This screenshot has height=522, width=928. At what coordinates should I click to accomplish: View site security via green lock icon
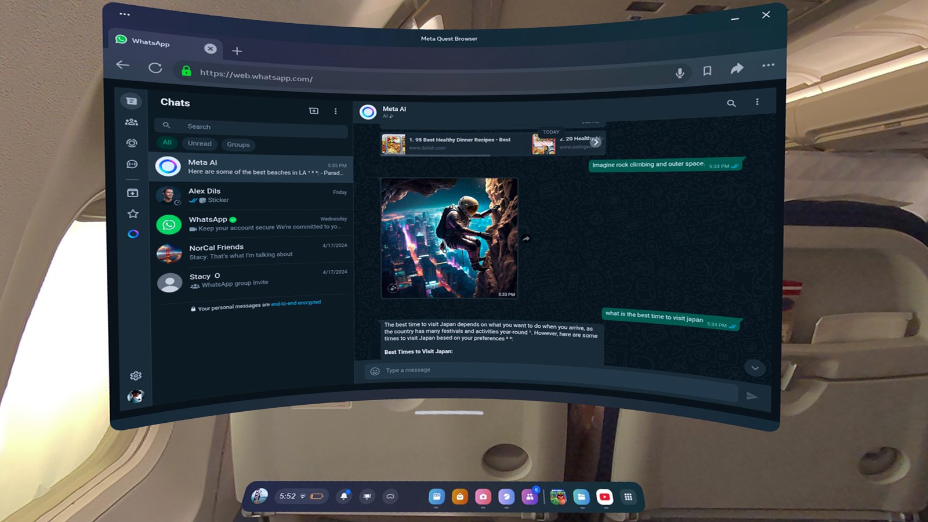(x=186, y=71)
